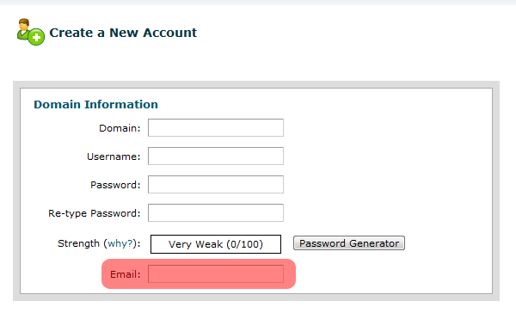Click the Create Account user icon
This screenshot has height=313, width=516.
(x=31, y=32)
